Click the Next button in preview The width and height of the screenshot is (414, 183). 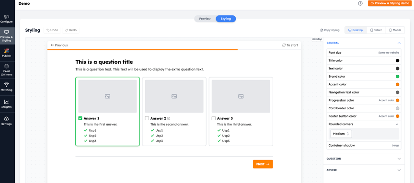[x=263, y=164]
